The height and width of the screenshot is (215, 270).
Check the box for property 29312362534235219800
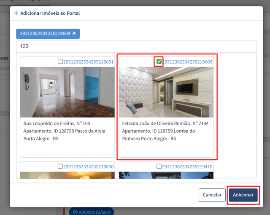tap(60, 166)
